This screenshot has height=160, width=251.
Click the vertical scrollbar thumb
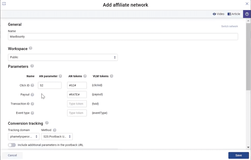coord(248,56)
